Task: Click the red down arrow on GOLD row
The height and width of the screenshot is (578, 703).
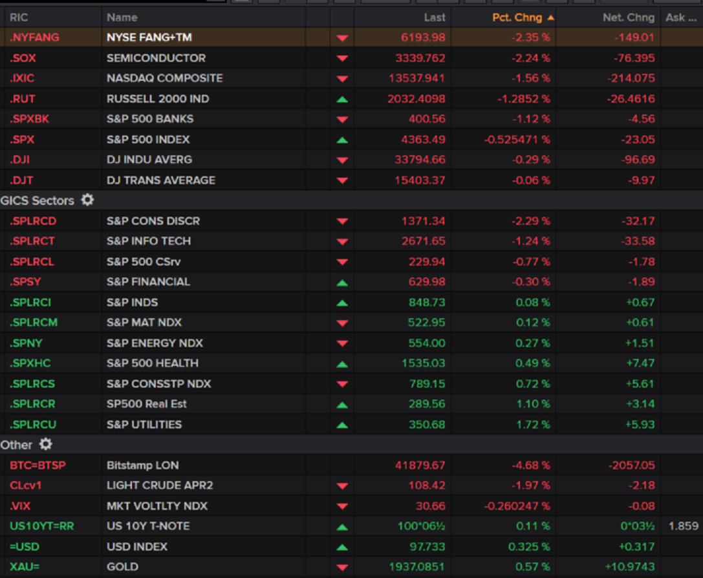Action: coord(343,566)
